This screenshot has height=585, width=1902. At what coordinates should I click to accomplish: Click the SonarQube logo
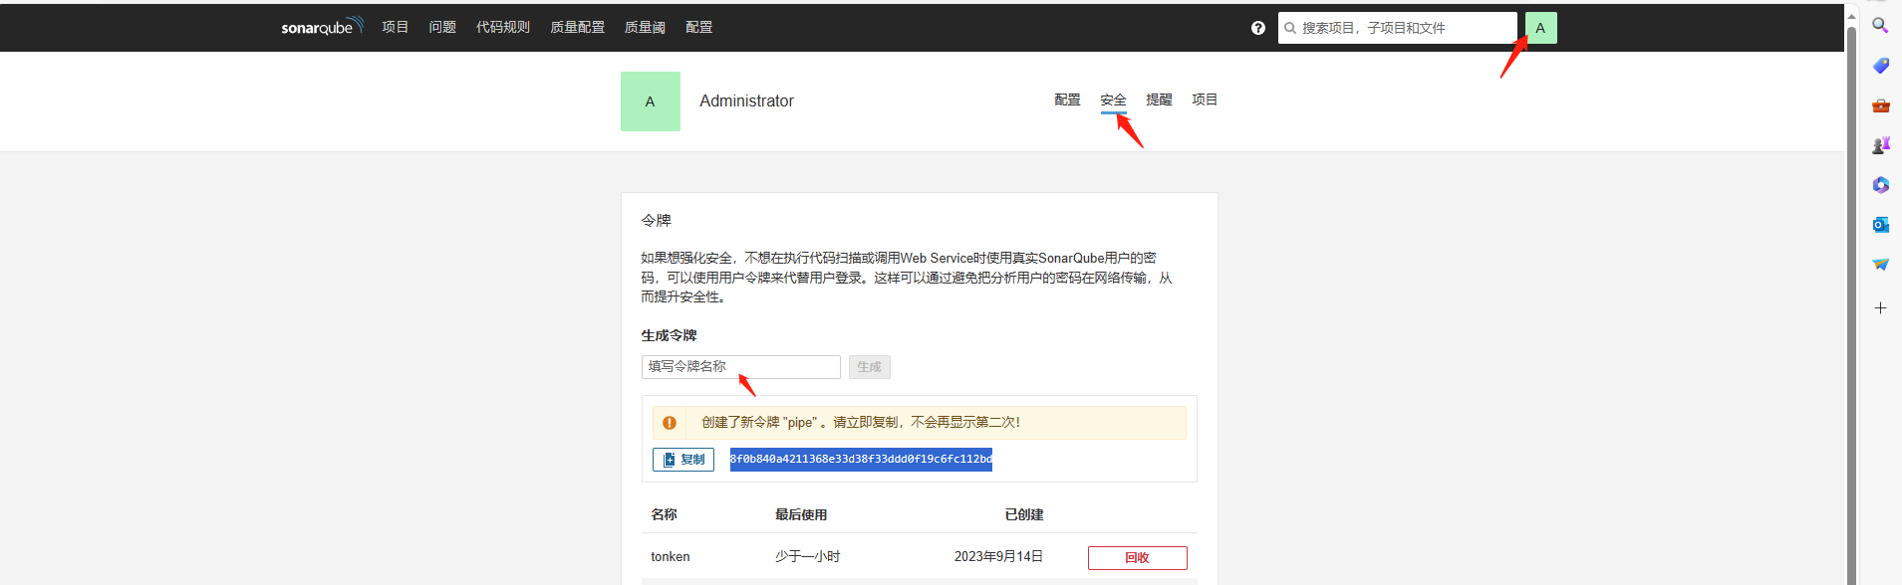tap(321, 27)
